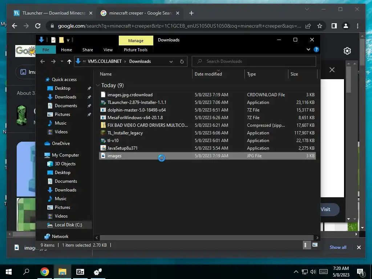The height and width of the screenshot is (279, 372).
Task: Open 7-Zip from the taskbar
Action: pos(80,272)
